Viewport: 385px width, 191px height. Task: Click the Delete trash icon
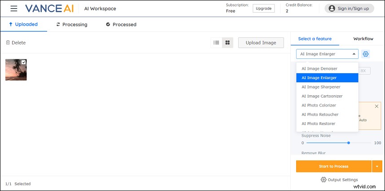click(8, 43)
